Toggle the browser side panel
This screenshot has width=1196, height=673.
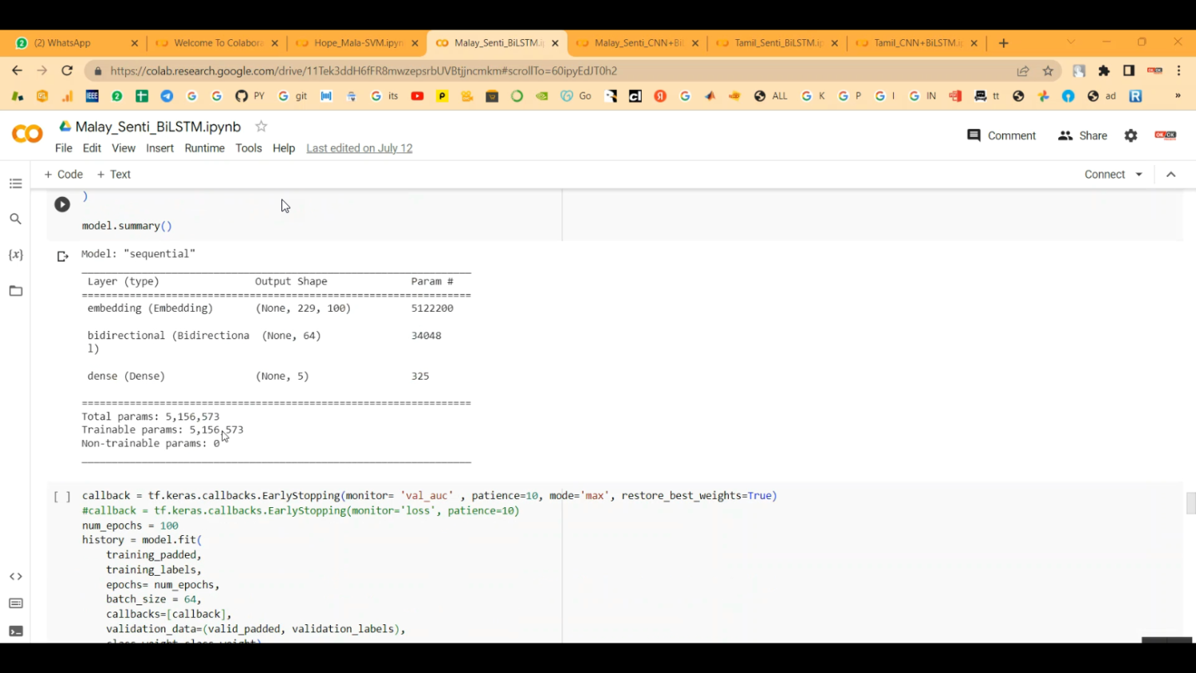tap(1128, 71)
